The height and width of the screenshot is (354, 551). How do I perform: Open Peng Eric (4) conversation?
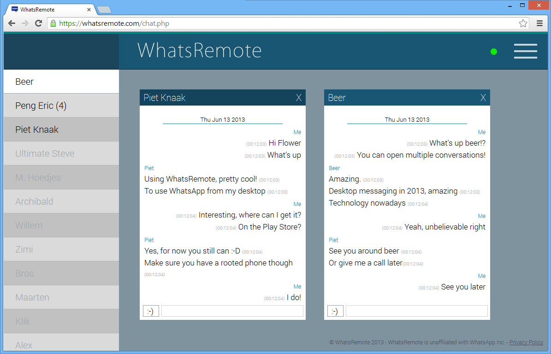61,106
